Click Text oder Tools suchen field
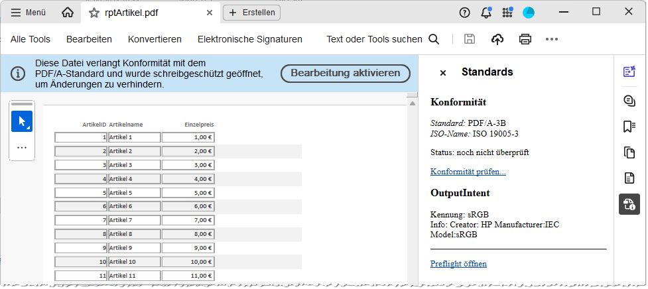648x289 pixels. [375, 39]
